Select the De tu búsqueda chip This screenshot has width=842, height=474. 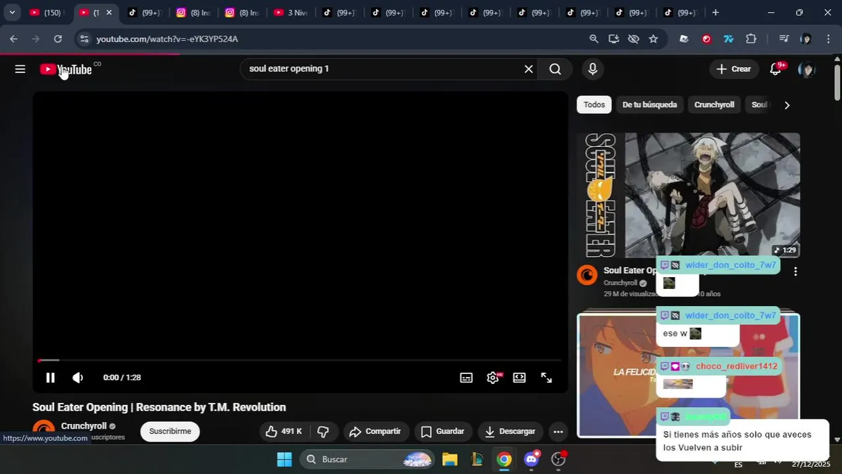pos(650,105)
